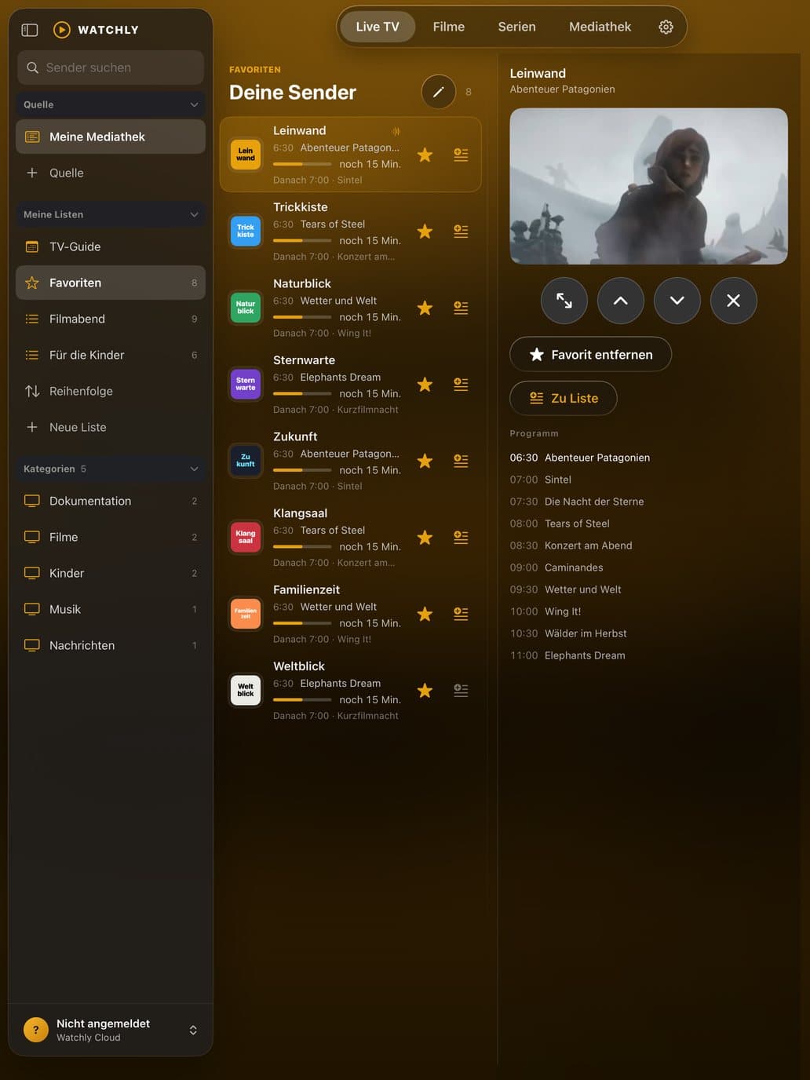This screenshot has height=1080, width=810.
Task: Open the Dokumentation category
Action: tap(111, 501)
